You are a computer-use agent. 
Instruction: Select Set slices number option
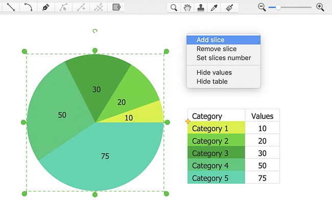[224, 58]
